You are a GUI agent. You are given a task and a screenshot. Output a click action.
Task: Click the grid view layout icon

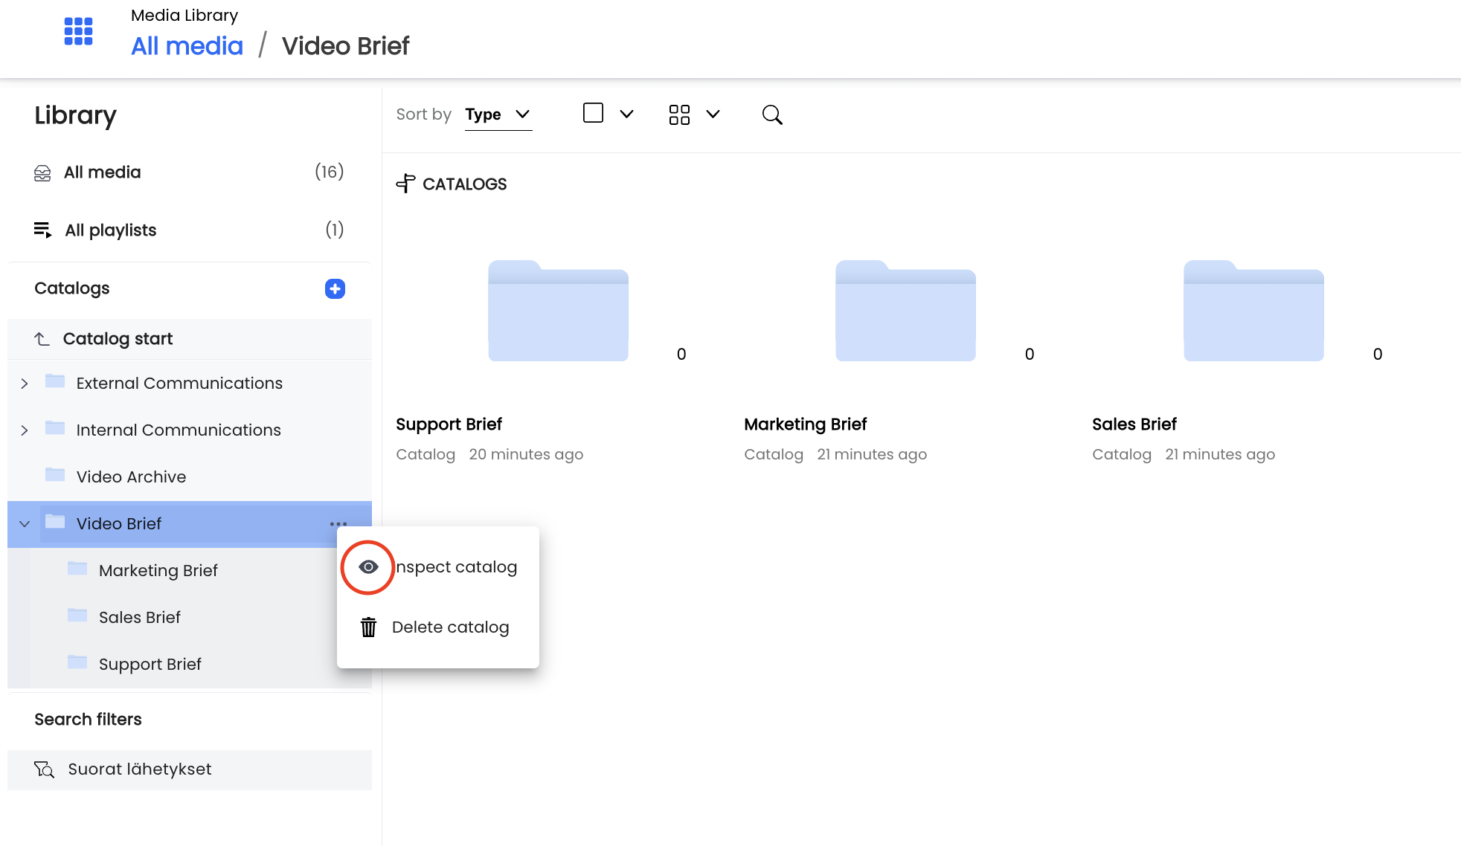679,114
